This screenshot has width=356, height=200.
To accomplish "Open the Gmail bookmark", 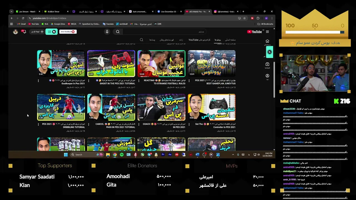I will pyautogui.click(x=21, y=24).
